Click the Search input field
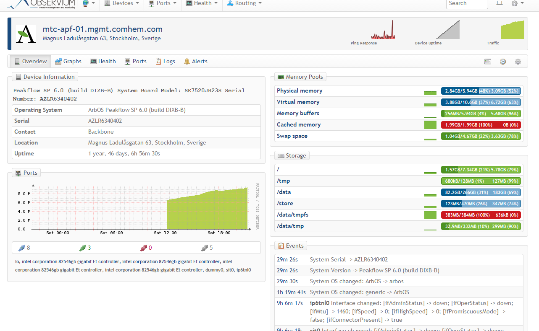Viewport: 539px width, 331px height. pyautogui.click(x=466, y=3)
